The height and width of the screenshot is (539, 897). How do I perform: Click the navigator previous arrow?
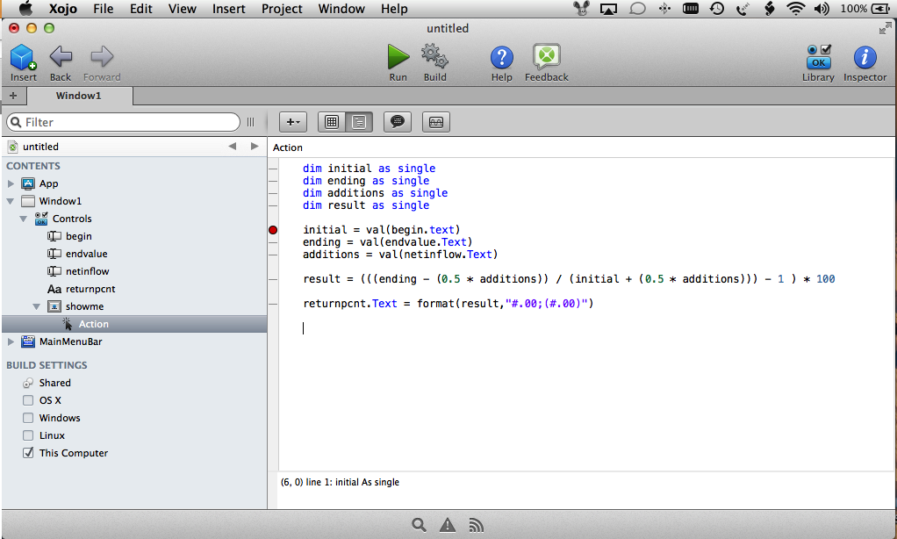(233, 147)
